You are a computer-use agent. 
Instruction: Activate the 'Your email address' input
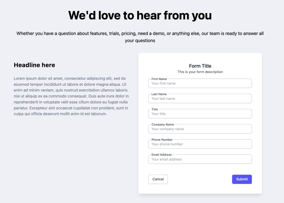tap(200, 159)
